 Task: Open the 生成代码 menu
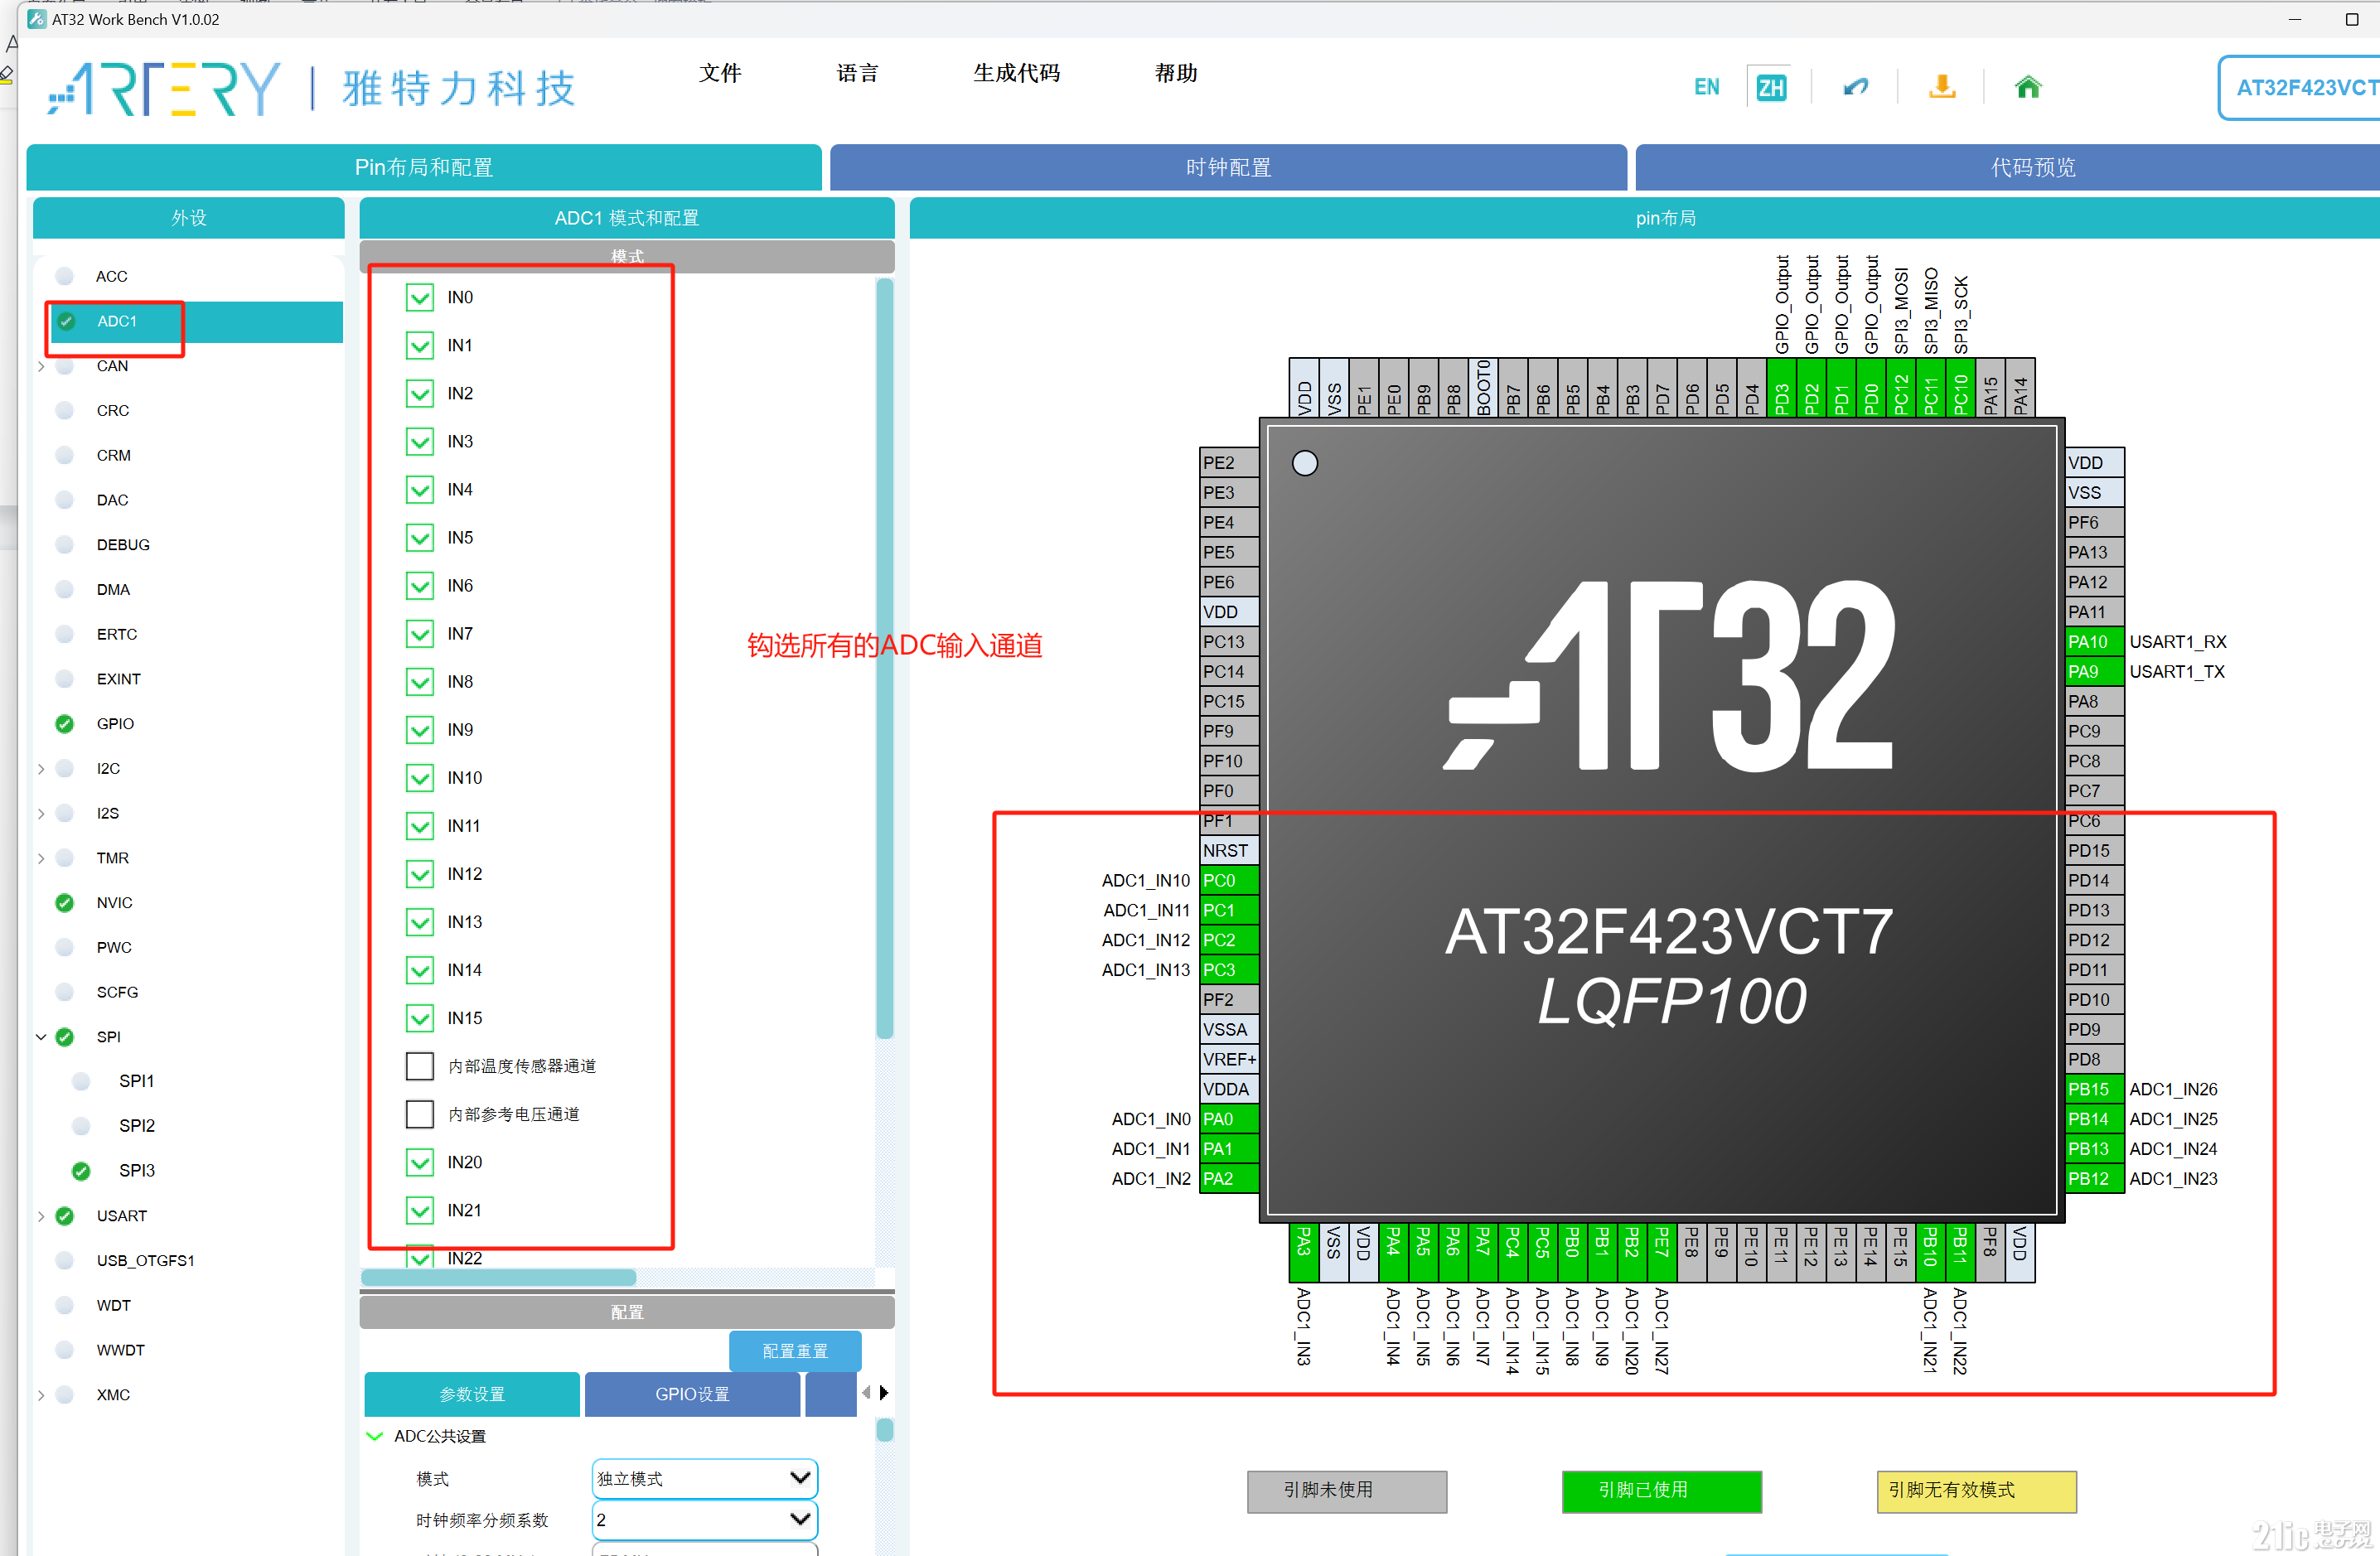[x=1017, y=73]
